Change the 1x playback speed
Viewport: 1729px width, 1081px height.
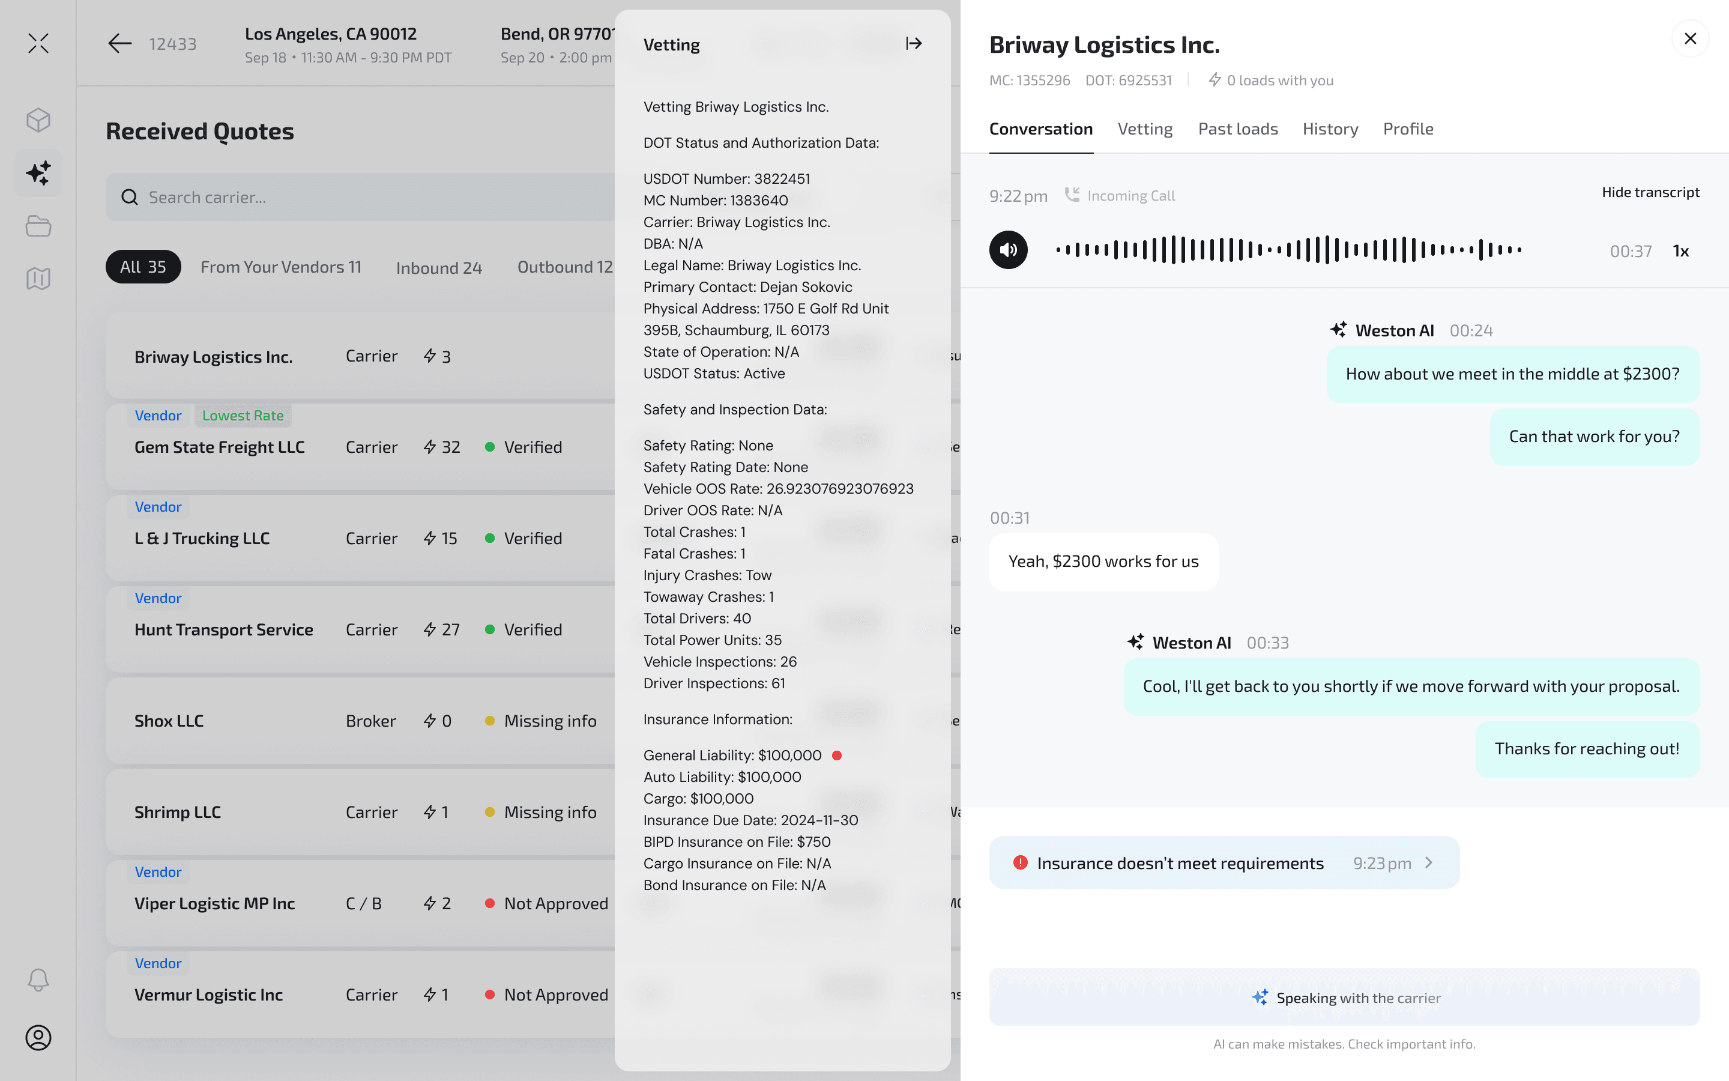tap(1680, 251)
